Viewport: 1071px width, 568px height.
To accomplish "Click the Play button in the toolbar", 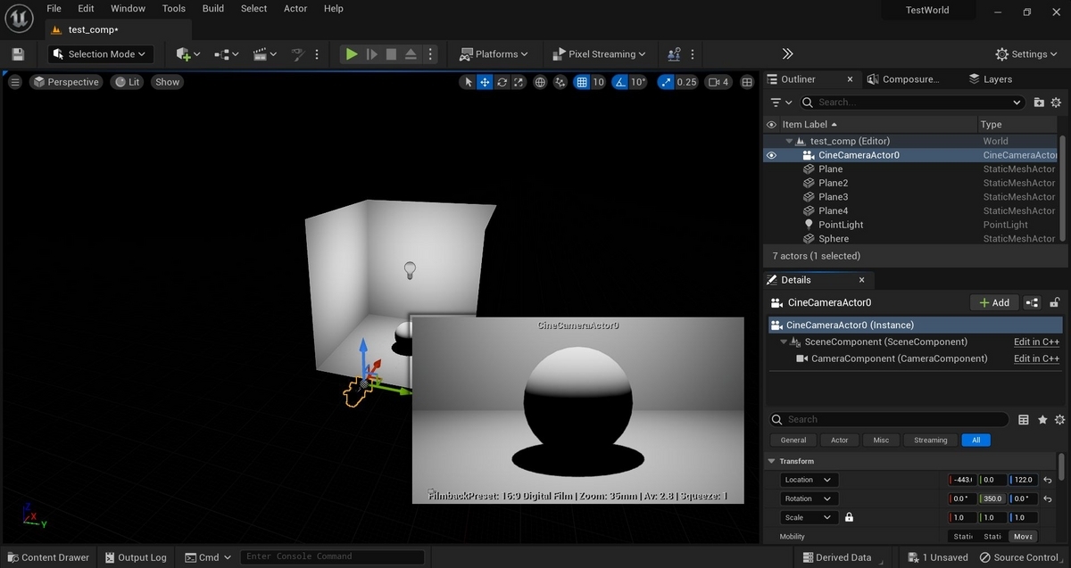I will [352, 54].
